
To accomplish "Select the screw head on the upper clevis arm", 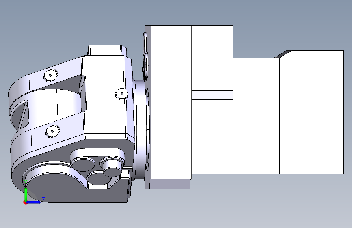I will tap(50, 75).
